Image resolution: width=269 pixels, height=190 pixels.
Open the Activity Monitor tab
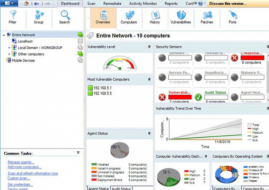[x=143, y=3]
